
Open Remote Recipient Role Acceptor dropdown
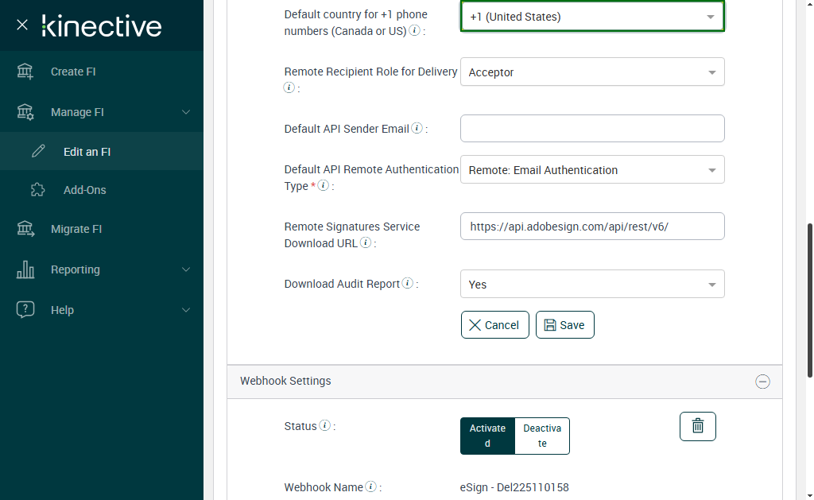coord(592,72)
